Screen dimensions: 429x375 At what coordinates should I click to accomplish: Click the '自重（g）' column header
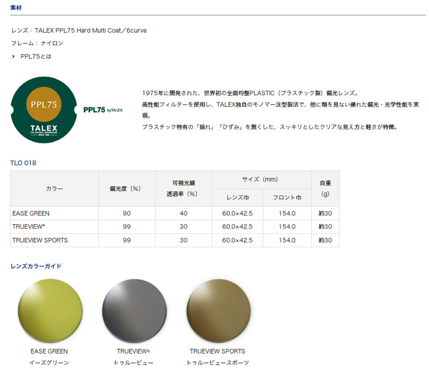coord(325,189)
